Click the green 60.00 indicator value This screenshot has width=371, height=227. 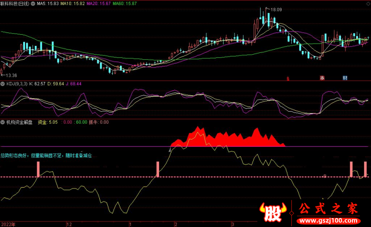[82, 122]
